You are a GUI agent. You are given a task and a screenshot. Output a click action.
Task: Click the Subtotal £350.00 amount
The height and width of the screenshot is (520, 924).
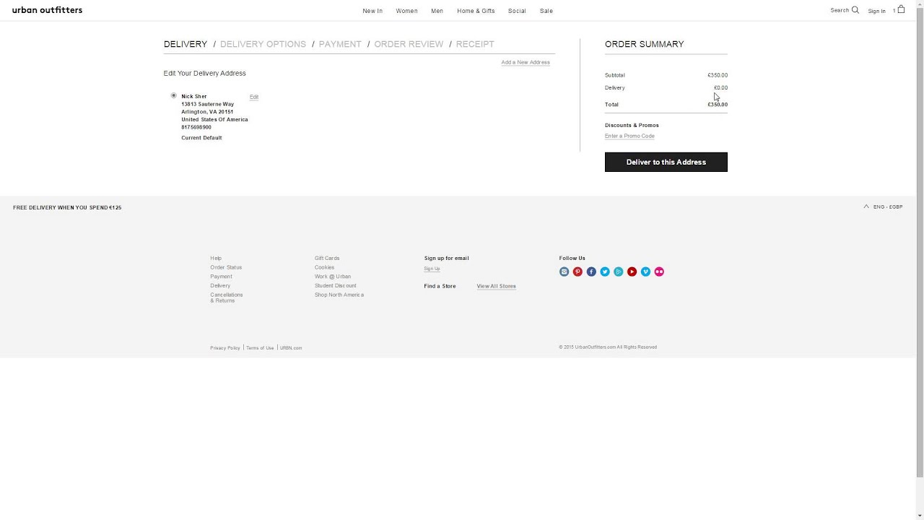(x=718, y=75)
